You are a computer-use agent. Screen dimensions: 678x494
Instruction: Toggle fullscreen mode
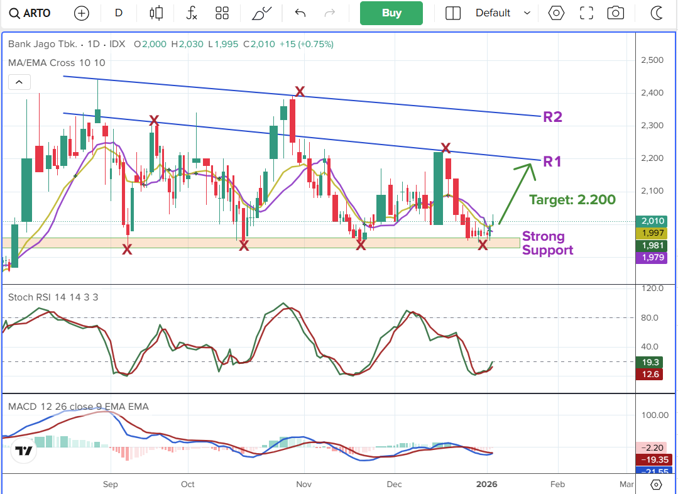tap(586, 13)
